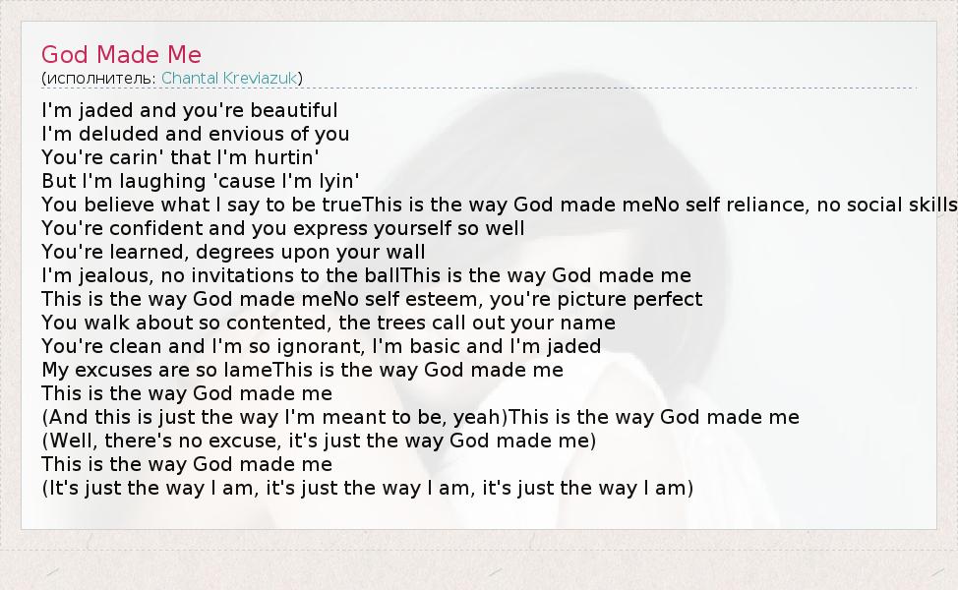Screen dimensions: 958x590
Task: Select the line "(Well, there's no excuse"
Action: [x=319, y=441]
